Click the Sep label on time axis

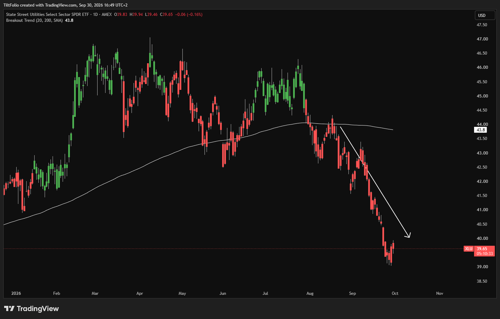(352, 293)
